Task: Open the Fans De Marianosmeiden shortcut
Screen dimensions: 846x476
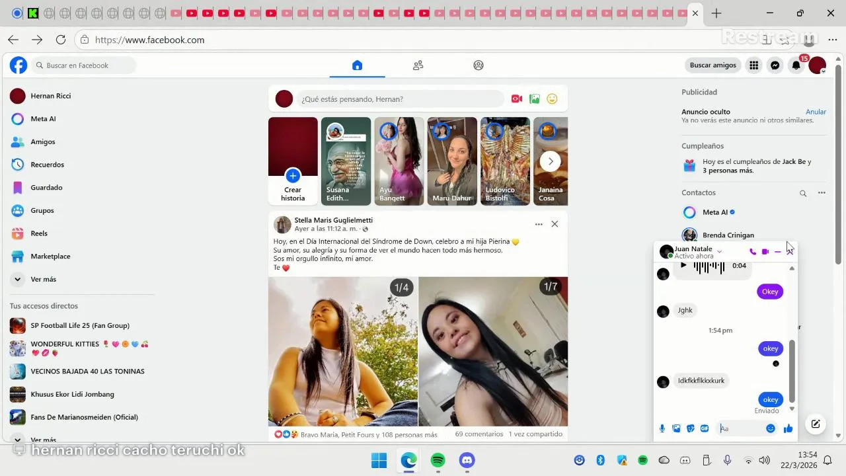Action: coord(79,417)
